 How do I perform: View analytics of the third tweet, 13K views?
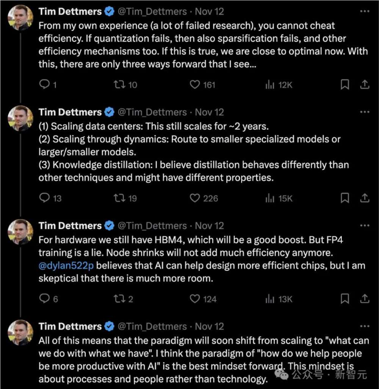[270, 299]
